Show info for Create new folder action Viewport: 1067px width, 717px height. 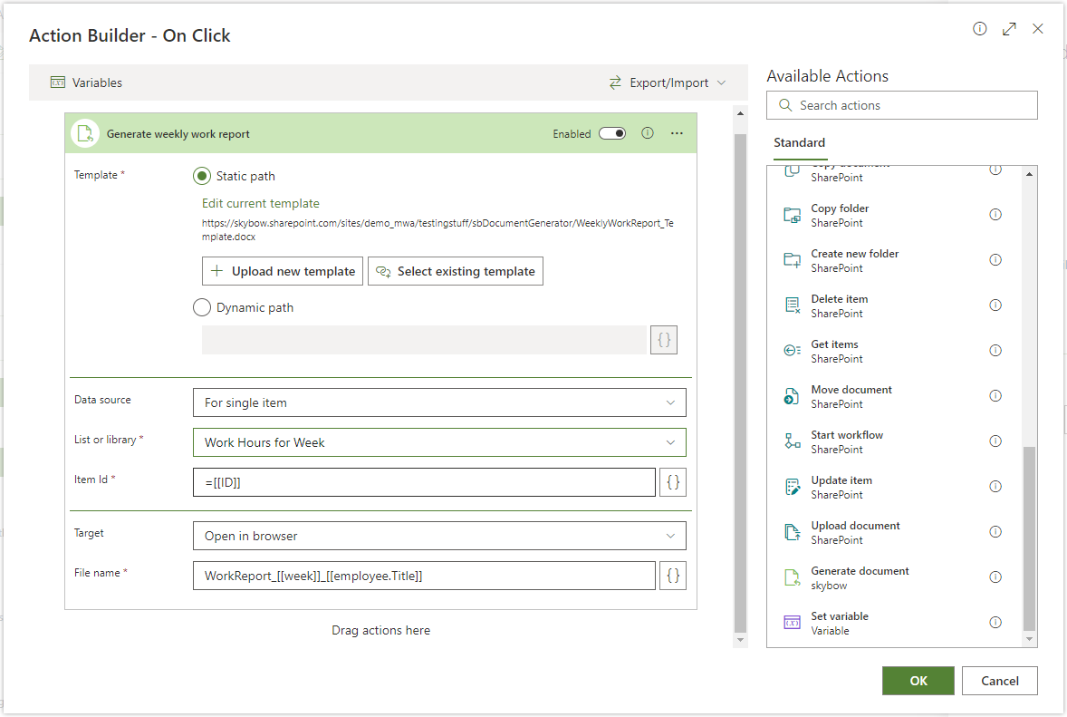(995, 259)
